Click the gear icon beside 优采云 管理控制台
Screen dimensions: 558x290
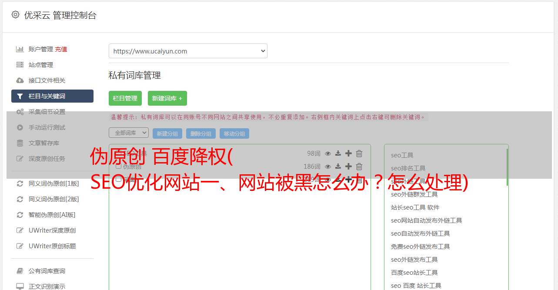(16, 15)
